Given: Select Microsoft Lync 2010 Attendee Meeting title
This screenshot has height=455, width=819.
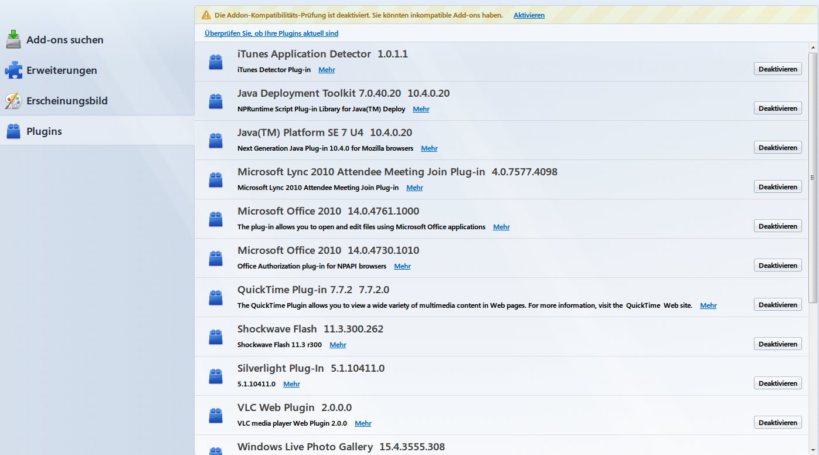Looking at the screenshot, I should [361, 172].
